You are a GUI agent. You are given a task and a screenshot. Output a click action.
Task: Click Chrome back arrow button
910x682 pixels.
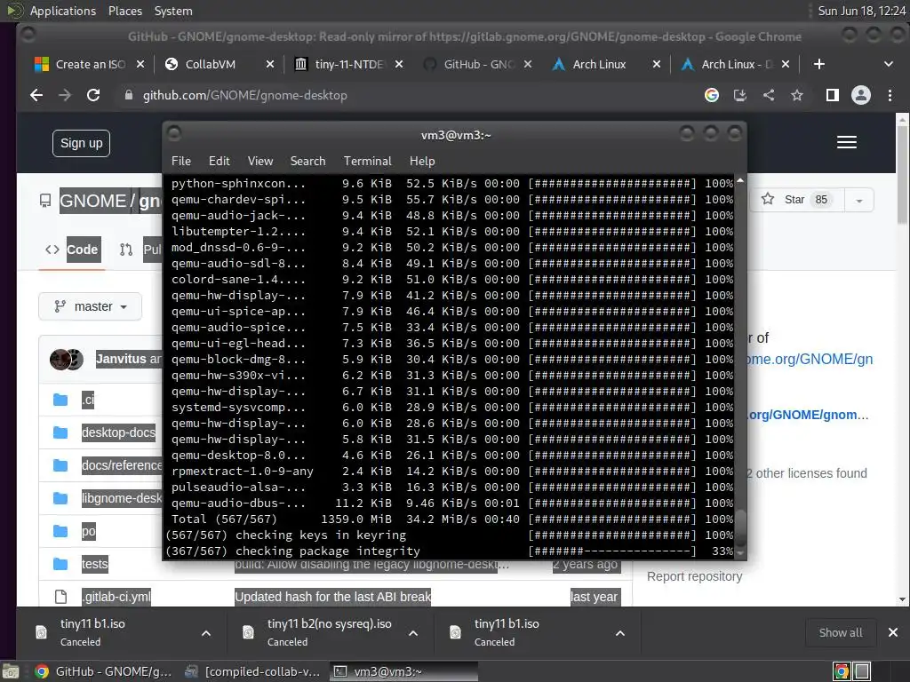pyautogui.click(x=36, y=95)
